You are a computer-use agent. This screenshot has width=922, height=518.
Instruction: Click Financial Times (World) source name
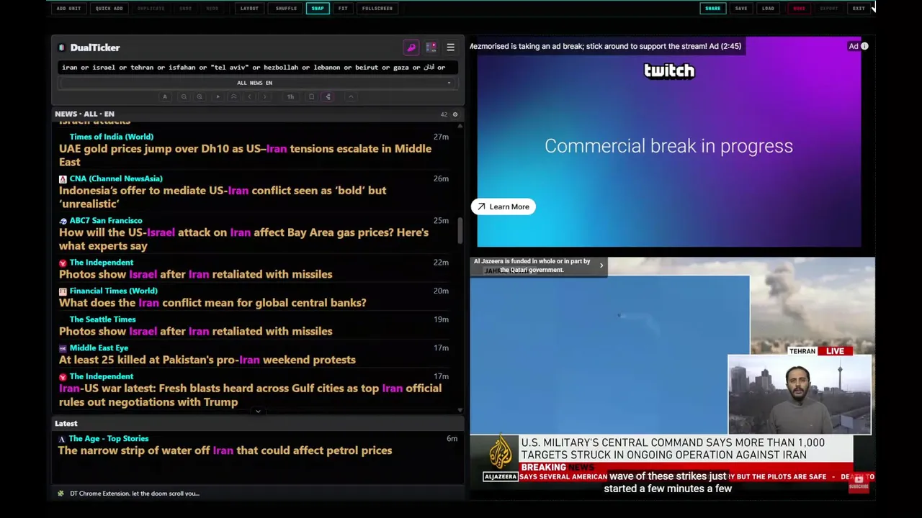[113, 291]
